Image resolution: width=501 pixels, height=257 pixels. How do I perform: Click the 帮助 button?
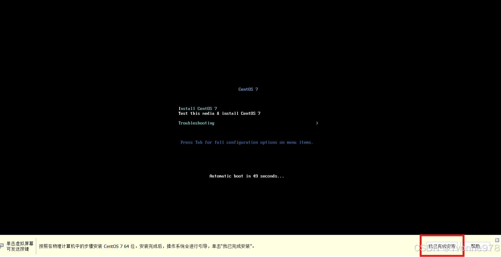point(476,246)
